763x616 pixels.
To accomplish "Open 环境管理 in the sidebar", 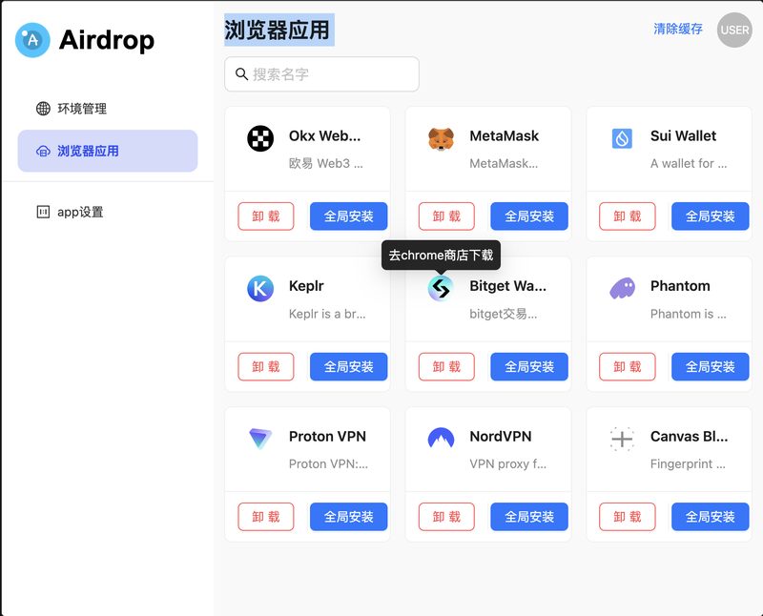I will tap(108, 109).
